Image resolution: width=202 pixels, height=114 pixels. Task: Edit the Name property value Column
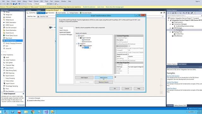[x=135, y=56]
